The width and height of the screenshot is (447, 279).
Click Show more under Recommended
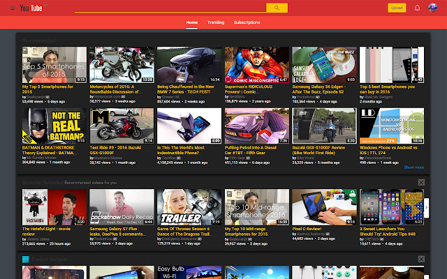[x=413, y=167]
